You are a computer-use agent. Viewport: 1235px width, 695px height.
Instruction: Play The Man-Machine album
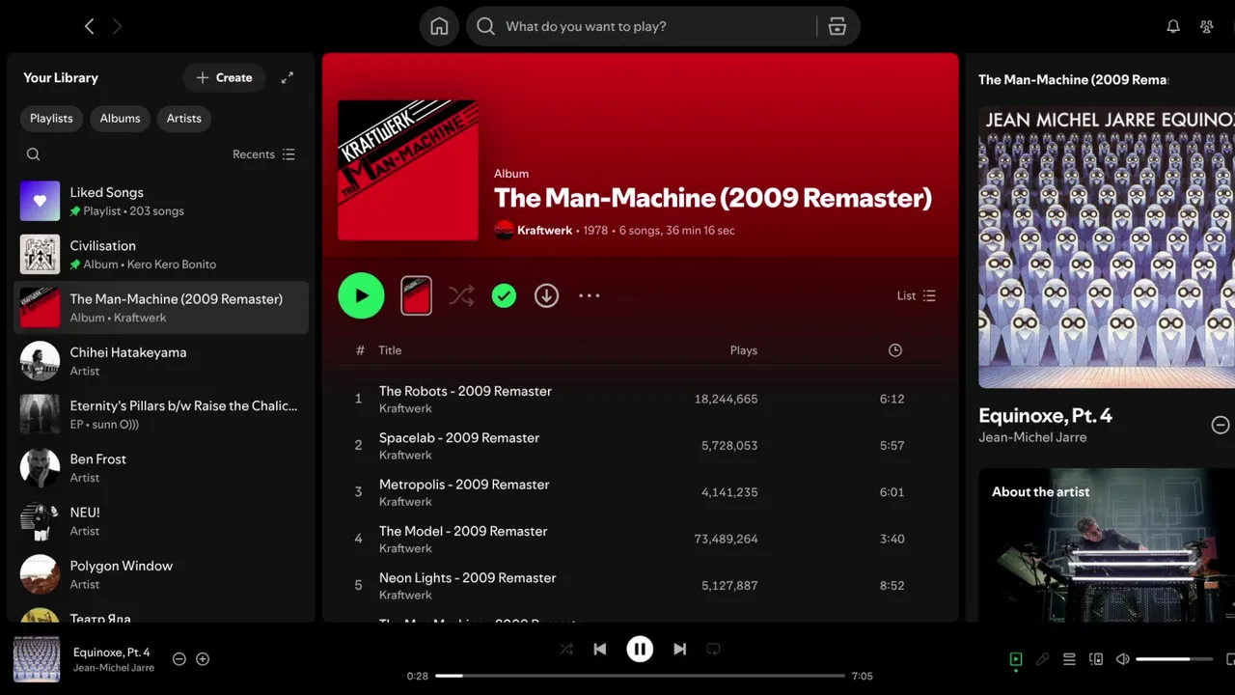coord(362,296)
